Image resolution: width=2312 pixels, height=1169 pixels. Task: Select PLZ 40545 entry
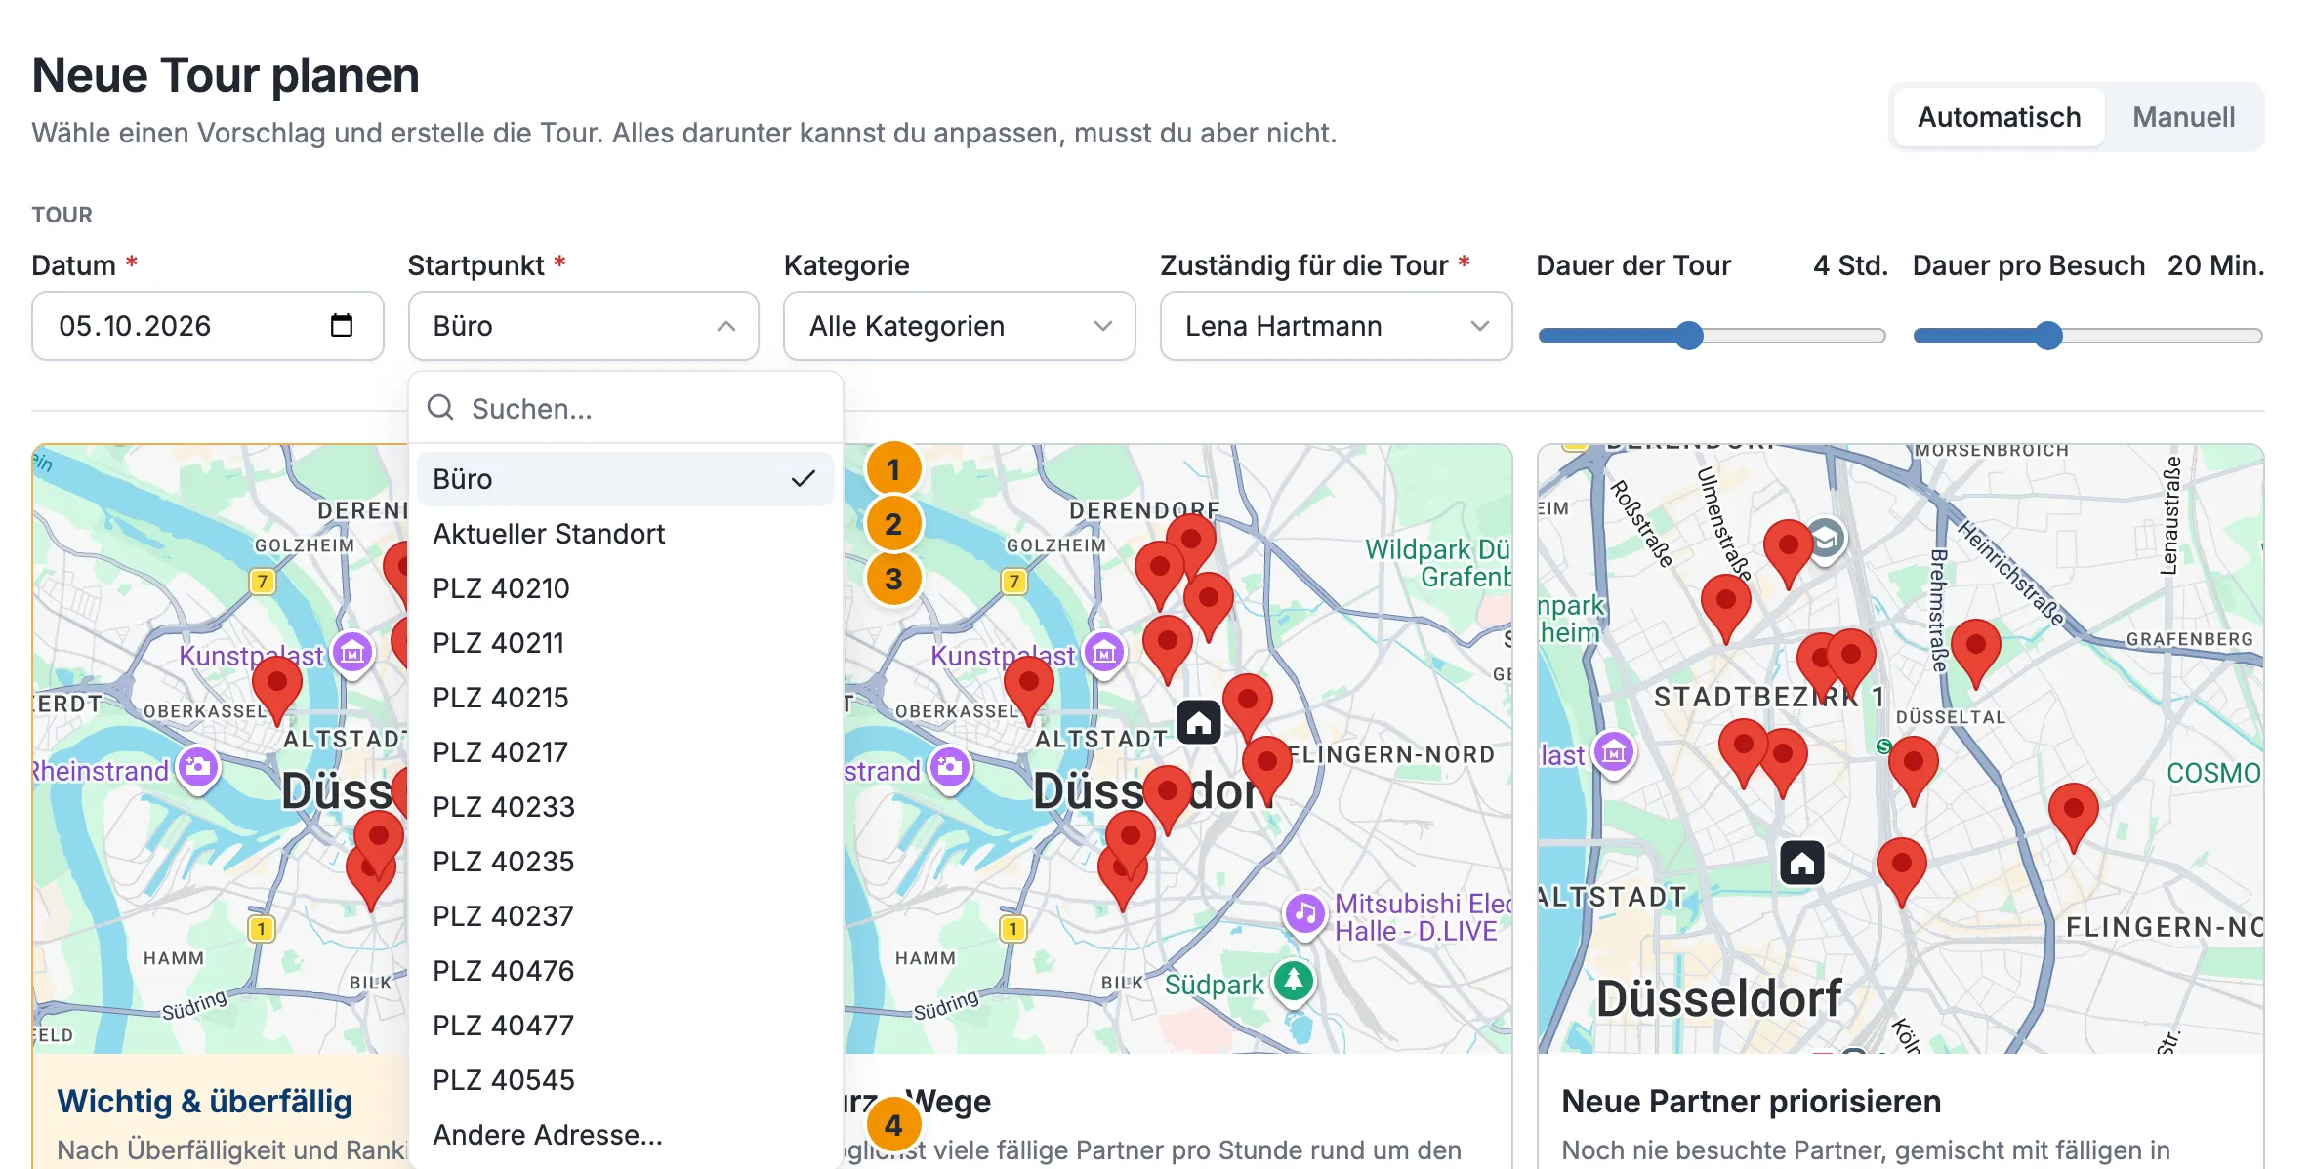pyautogui.click(x=625, y=1080)
